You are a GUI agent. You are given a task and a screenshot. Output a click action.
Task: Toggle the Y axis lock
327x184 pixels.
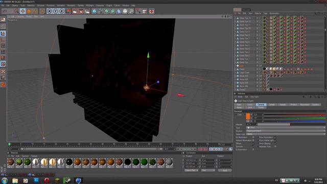pyautogui.click(x=55, y=11)
